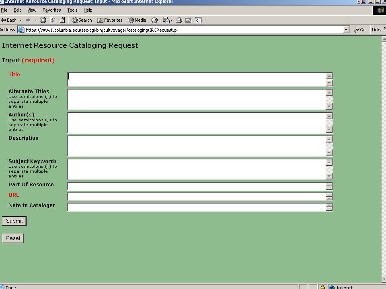Click the Edit page icon
This screenshot has width=386, height=289.
point(188,20)
